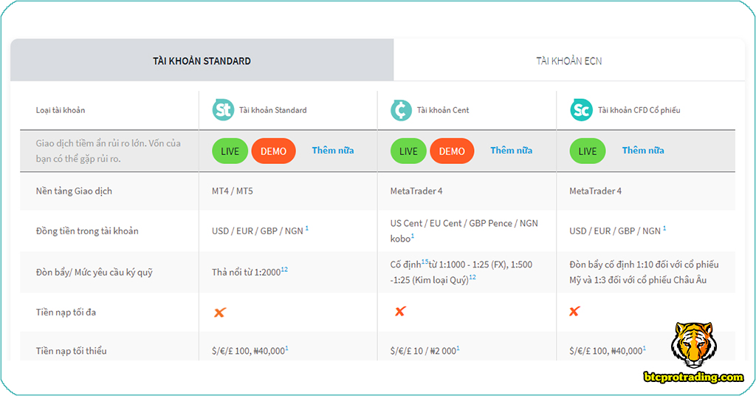Viewport: 756px width, 396px height.
Task: Click the Sc CFD stock account icon
Action: pos(581,110)
